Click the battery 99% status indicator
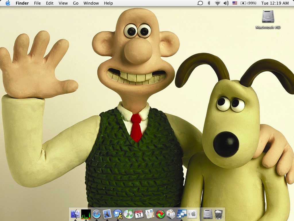The image size is (294, 221). click(248, 3)
